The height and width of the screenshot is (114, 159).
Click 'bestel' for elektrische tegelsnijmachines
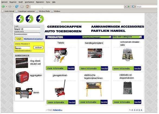[104, 102]
